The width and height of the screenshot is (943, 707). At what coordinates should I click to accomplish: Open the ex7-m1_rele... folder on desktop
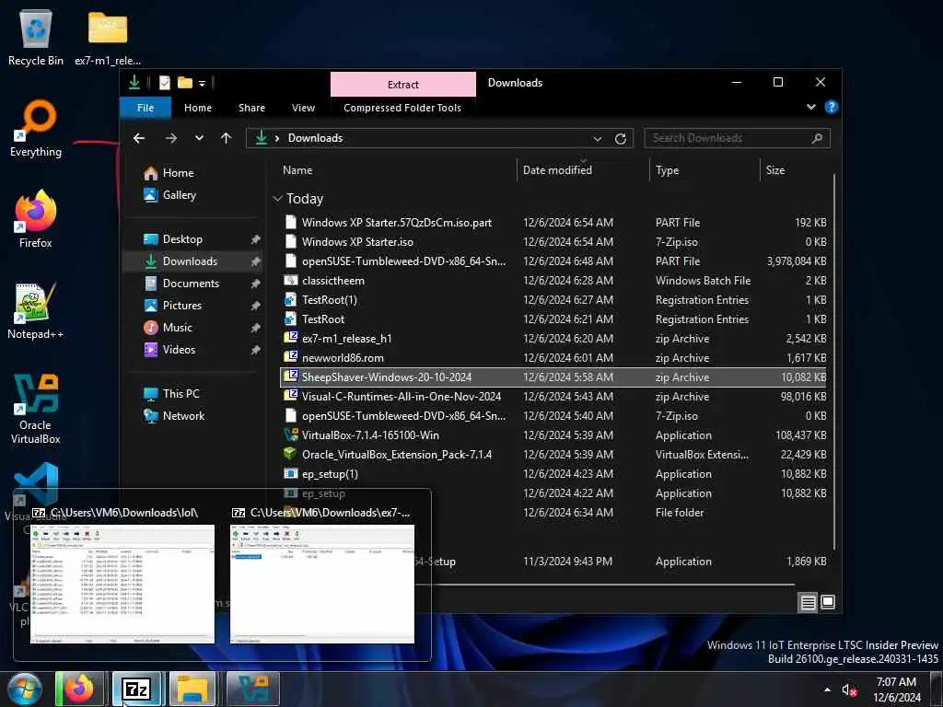coord(108,37)
